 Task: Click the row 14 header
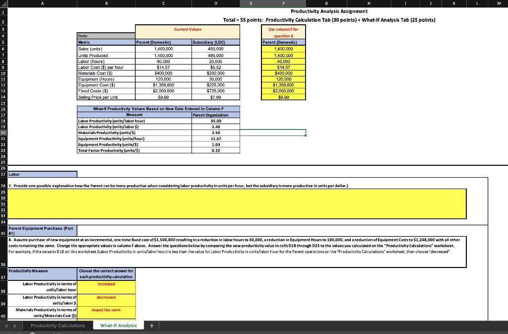(3, 96)
